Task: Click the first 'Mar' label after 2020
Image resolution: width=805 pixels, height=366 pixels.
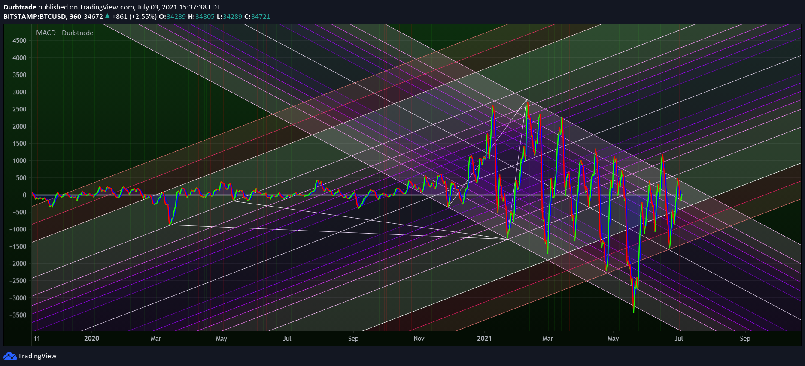Action: point(156,339)
